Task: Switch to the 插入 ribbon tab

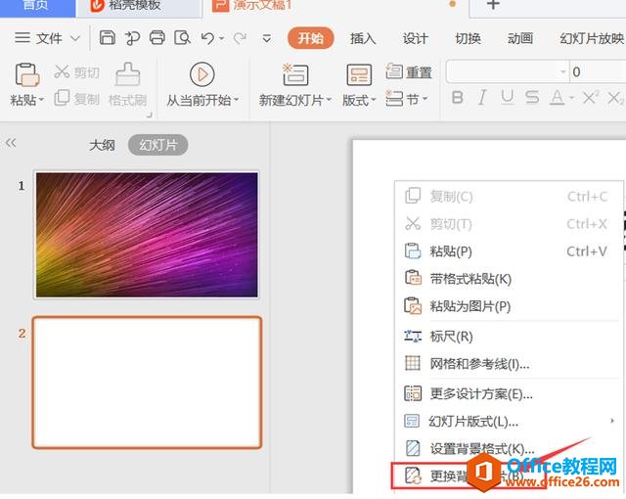Action: tap(363, 38)
